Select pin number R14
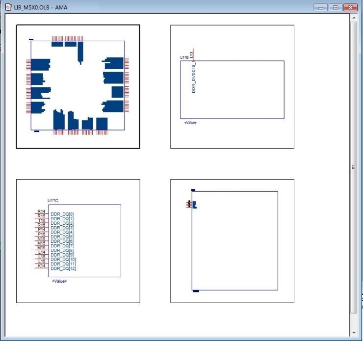The image size is (363, 341). [41, 211]
